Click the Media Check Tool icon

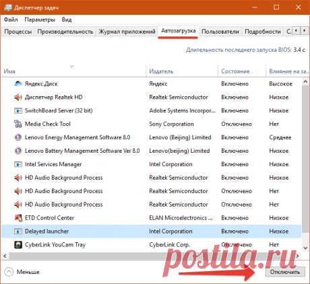point(18,124)
